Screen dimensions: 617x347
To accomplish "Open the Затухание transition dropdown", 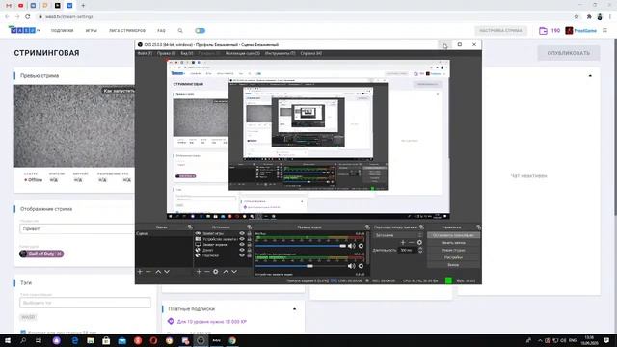I will [398, 235].
